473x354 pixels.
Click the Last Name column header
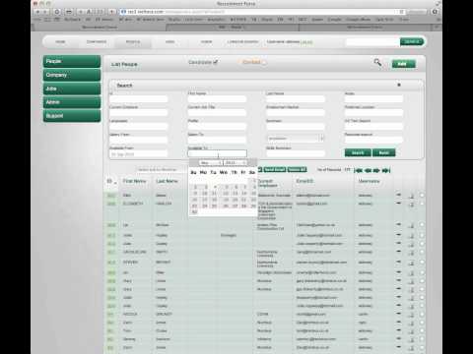click(x=167, y=181)
